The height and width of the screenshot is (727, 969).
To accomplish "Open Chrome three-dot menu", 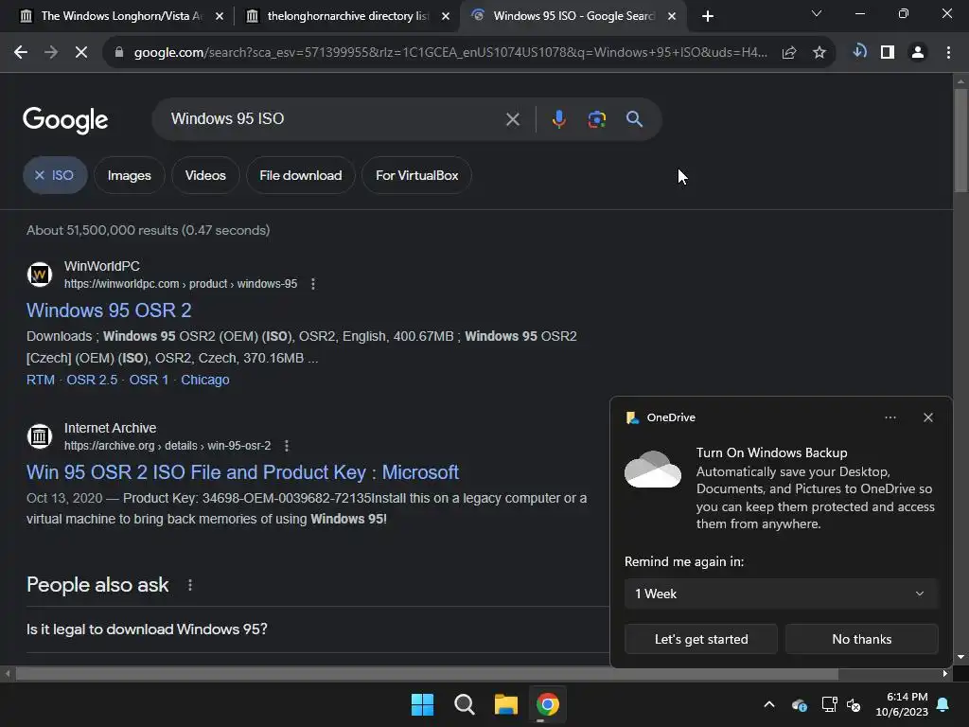I will (948, 53).
